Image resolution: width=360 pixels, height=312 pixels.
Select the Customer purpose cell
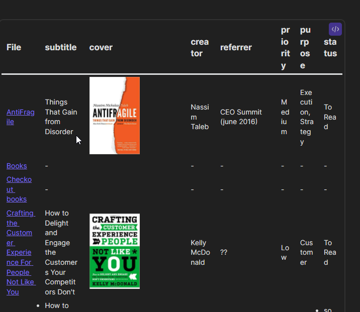pyautogui.click(x=306, y=252)
